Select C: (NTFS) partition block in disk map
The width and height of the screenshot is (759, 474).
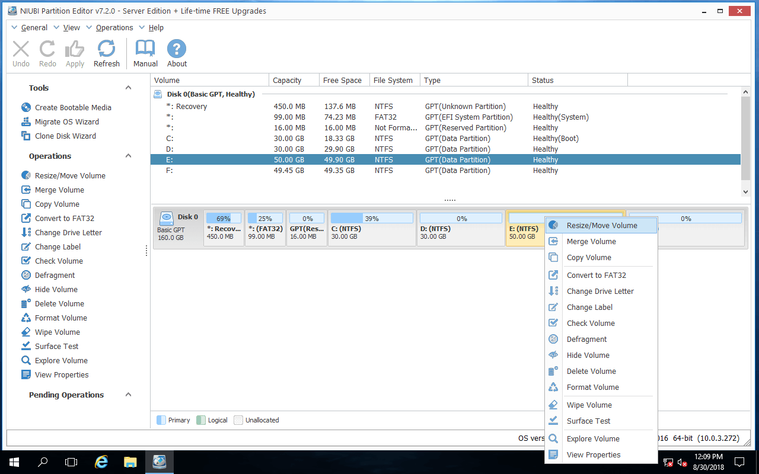tap(372, 228)
